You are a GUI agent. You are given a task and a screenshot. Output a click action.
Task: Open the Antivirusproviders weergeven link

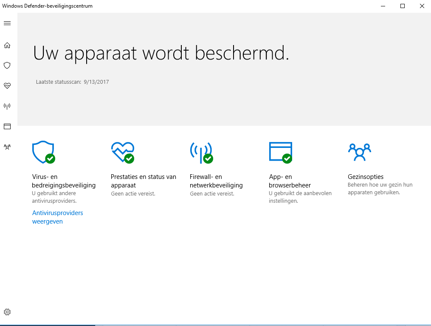pos(58,217)
